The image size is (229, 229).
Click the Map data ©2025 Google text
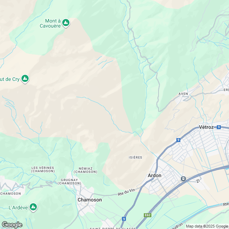pos(207,226)
